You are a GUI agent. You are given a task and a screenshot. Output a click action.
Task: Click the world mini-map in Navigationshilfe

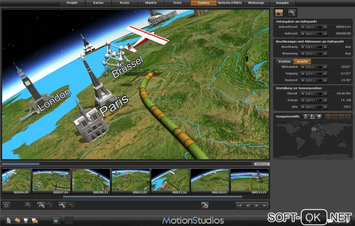pyautogui.click(x=313, y=139)
